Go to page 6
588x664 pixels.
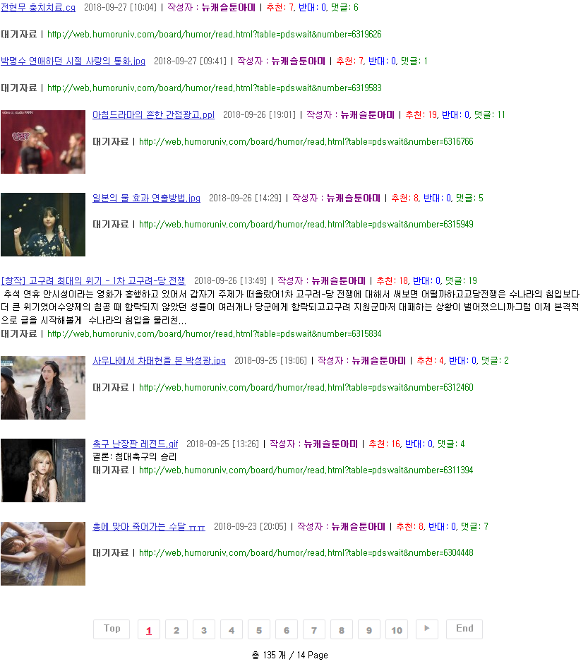287,629
